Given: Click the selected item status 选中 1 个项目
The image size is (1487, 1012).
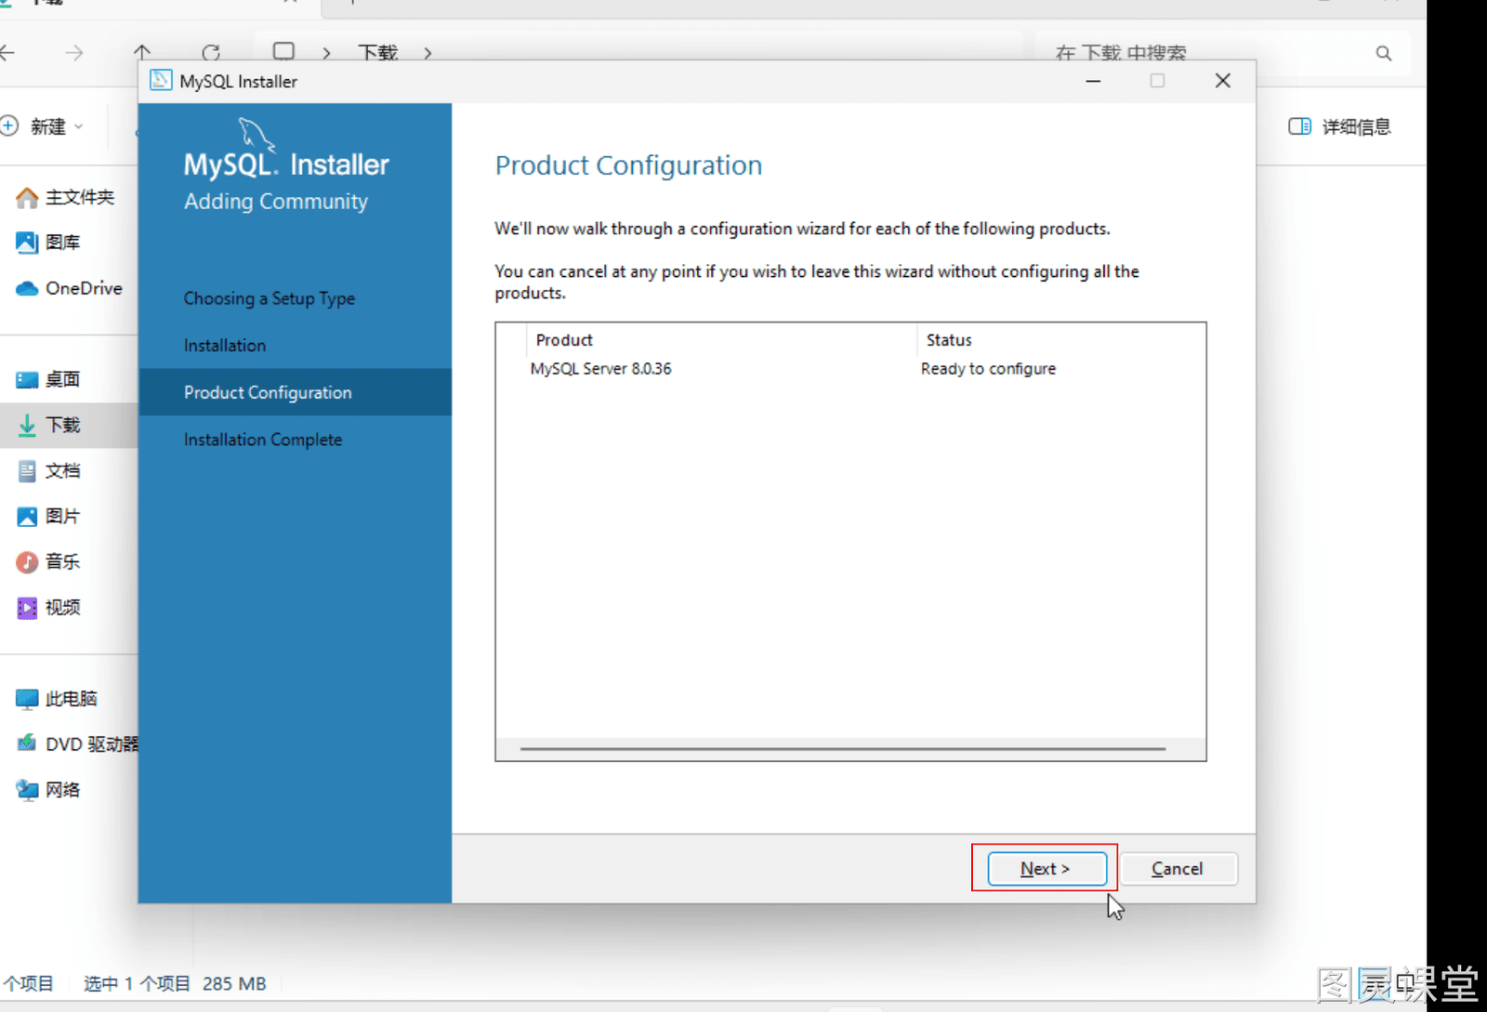Looking at the screenshot, I should pos(137,983).
